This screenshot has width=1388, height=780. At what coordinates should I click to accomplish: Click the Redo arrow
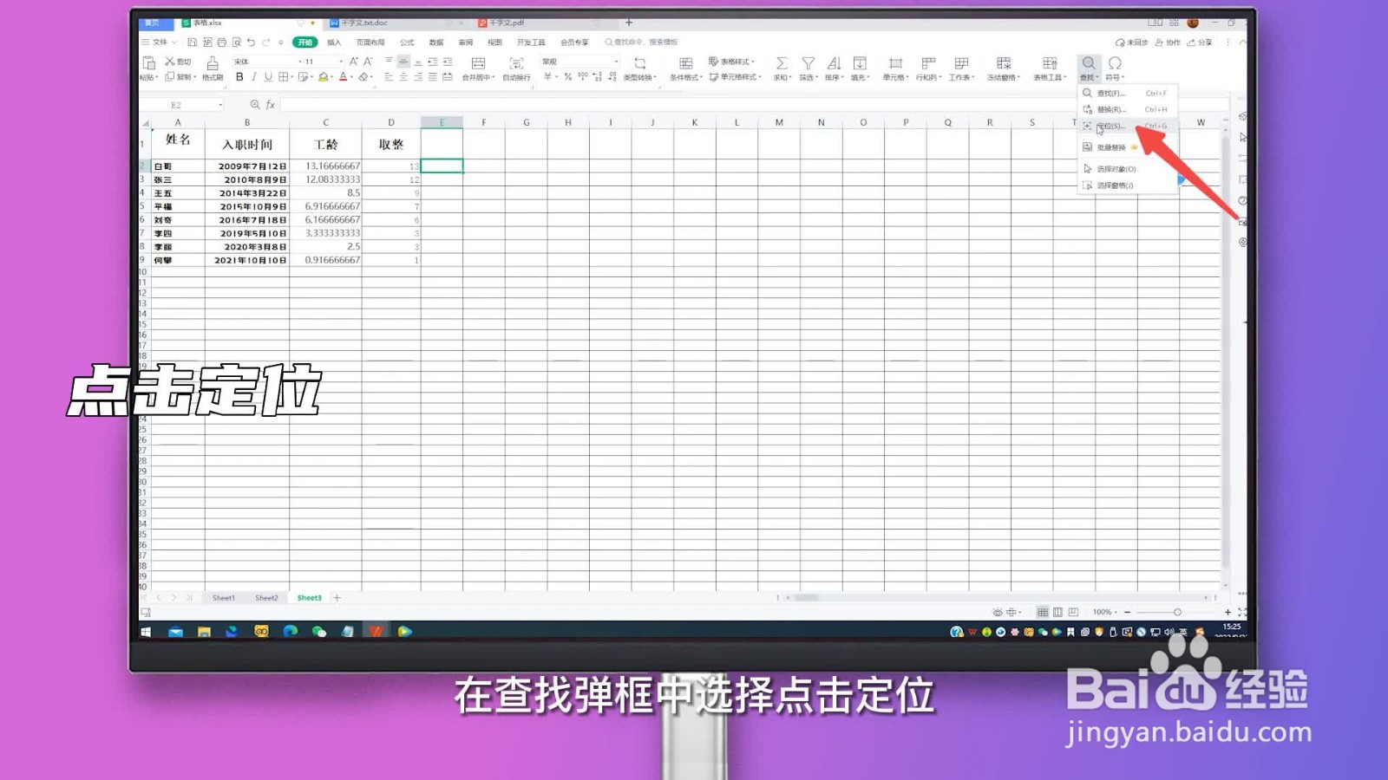pyautogui.click(x=265, y=42)
